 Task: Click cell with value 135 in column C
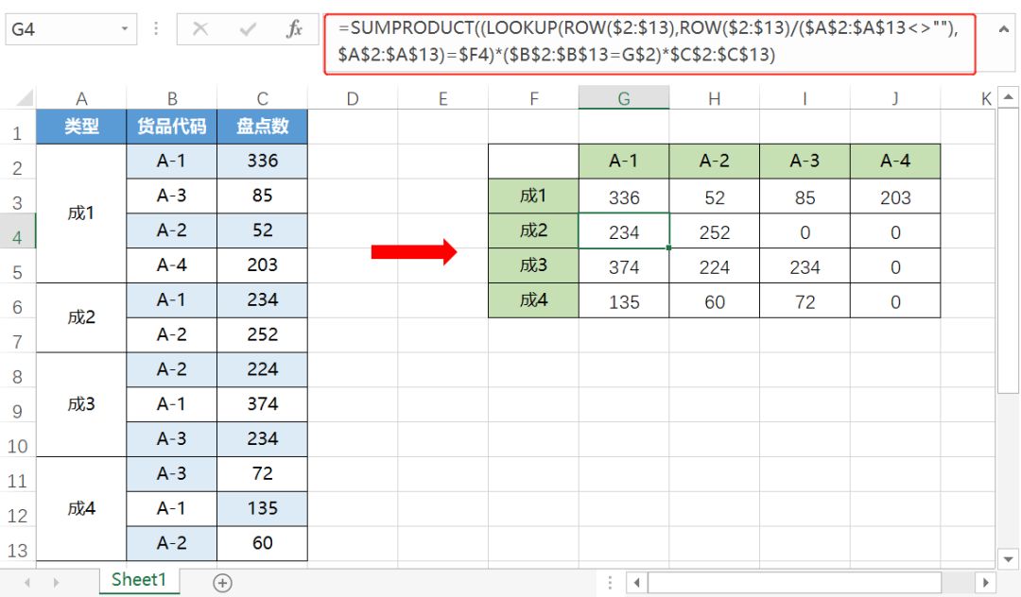pyautogui.click(x=263, y=508)
